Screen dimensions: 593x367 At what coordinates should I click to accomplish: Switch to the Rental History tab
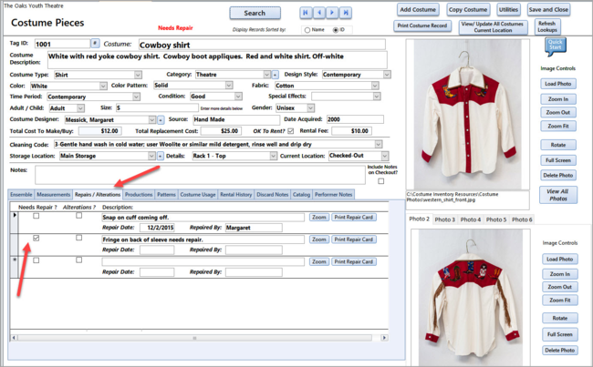pos(237,194)
